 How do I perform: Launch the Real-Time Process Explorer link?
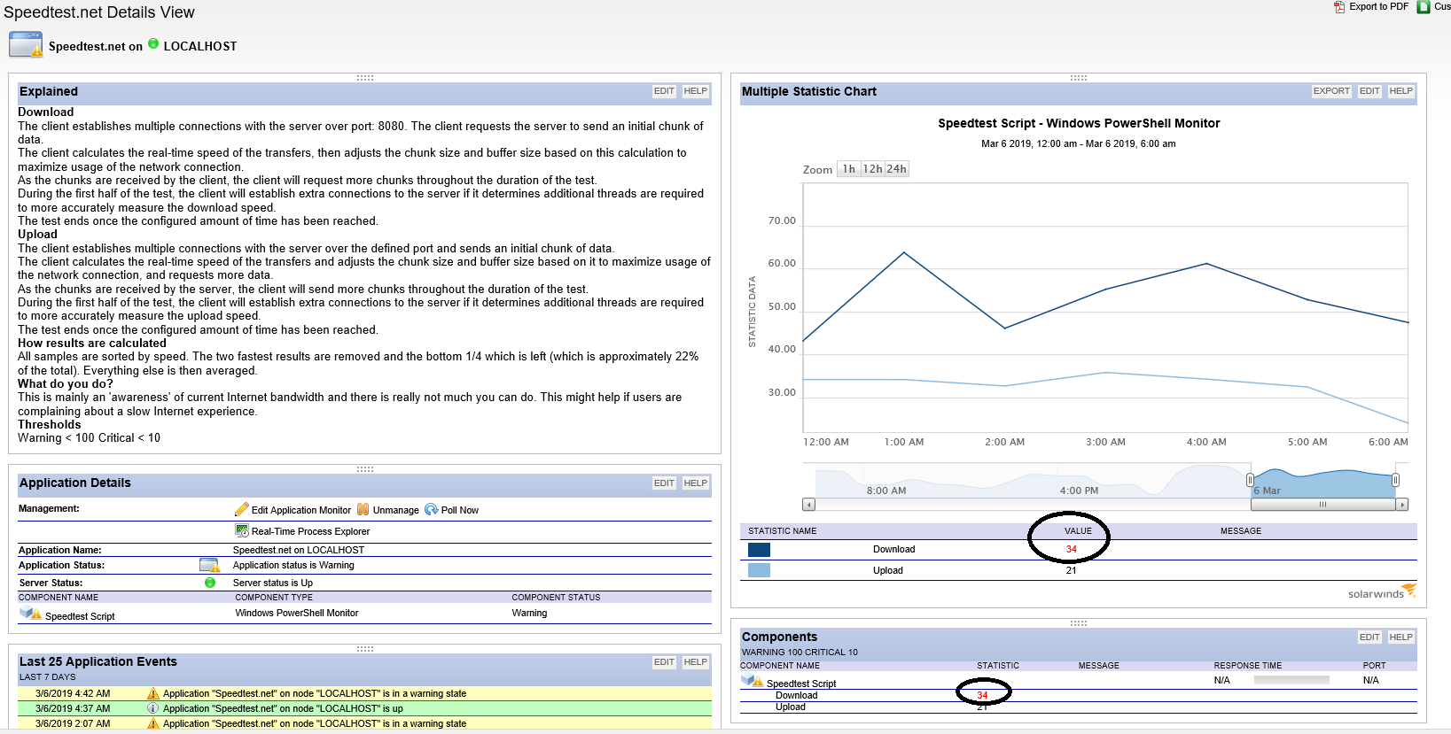pyautogui.click(x=310, y=531)
